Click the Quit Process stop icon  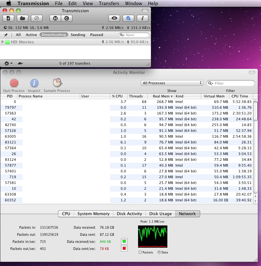tap(14, 83)
